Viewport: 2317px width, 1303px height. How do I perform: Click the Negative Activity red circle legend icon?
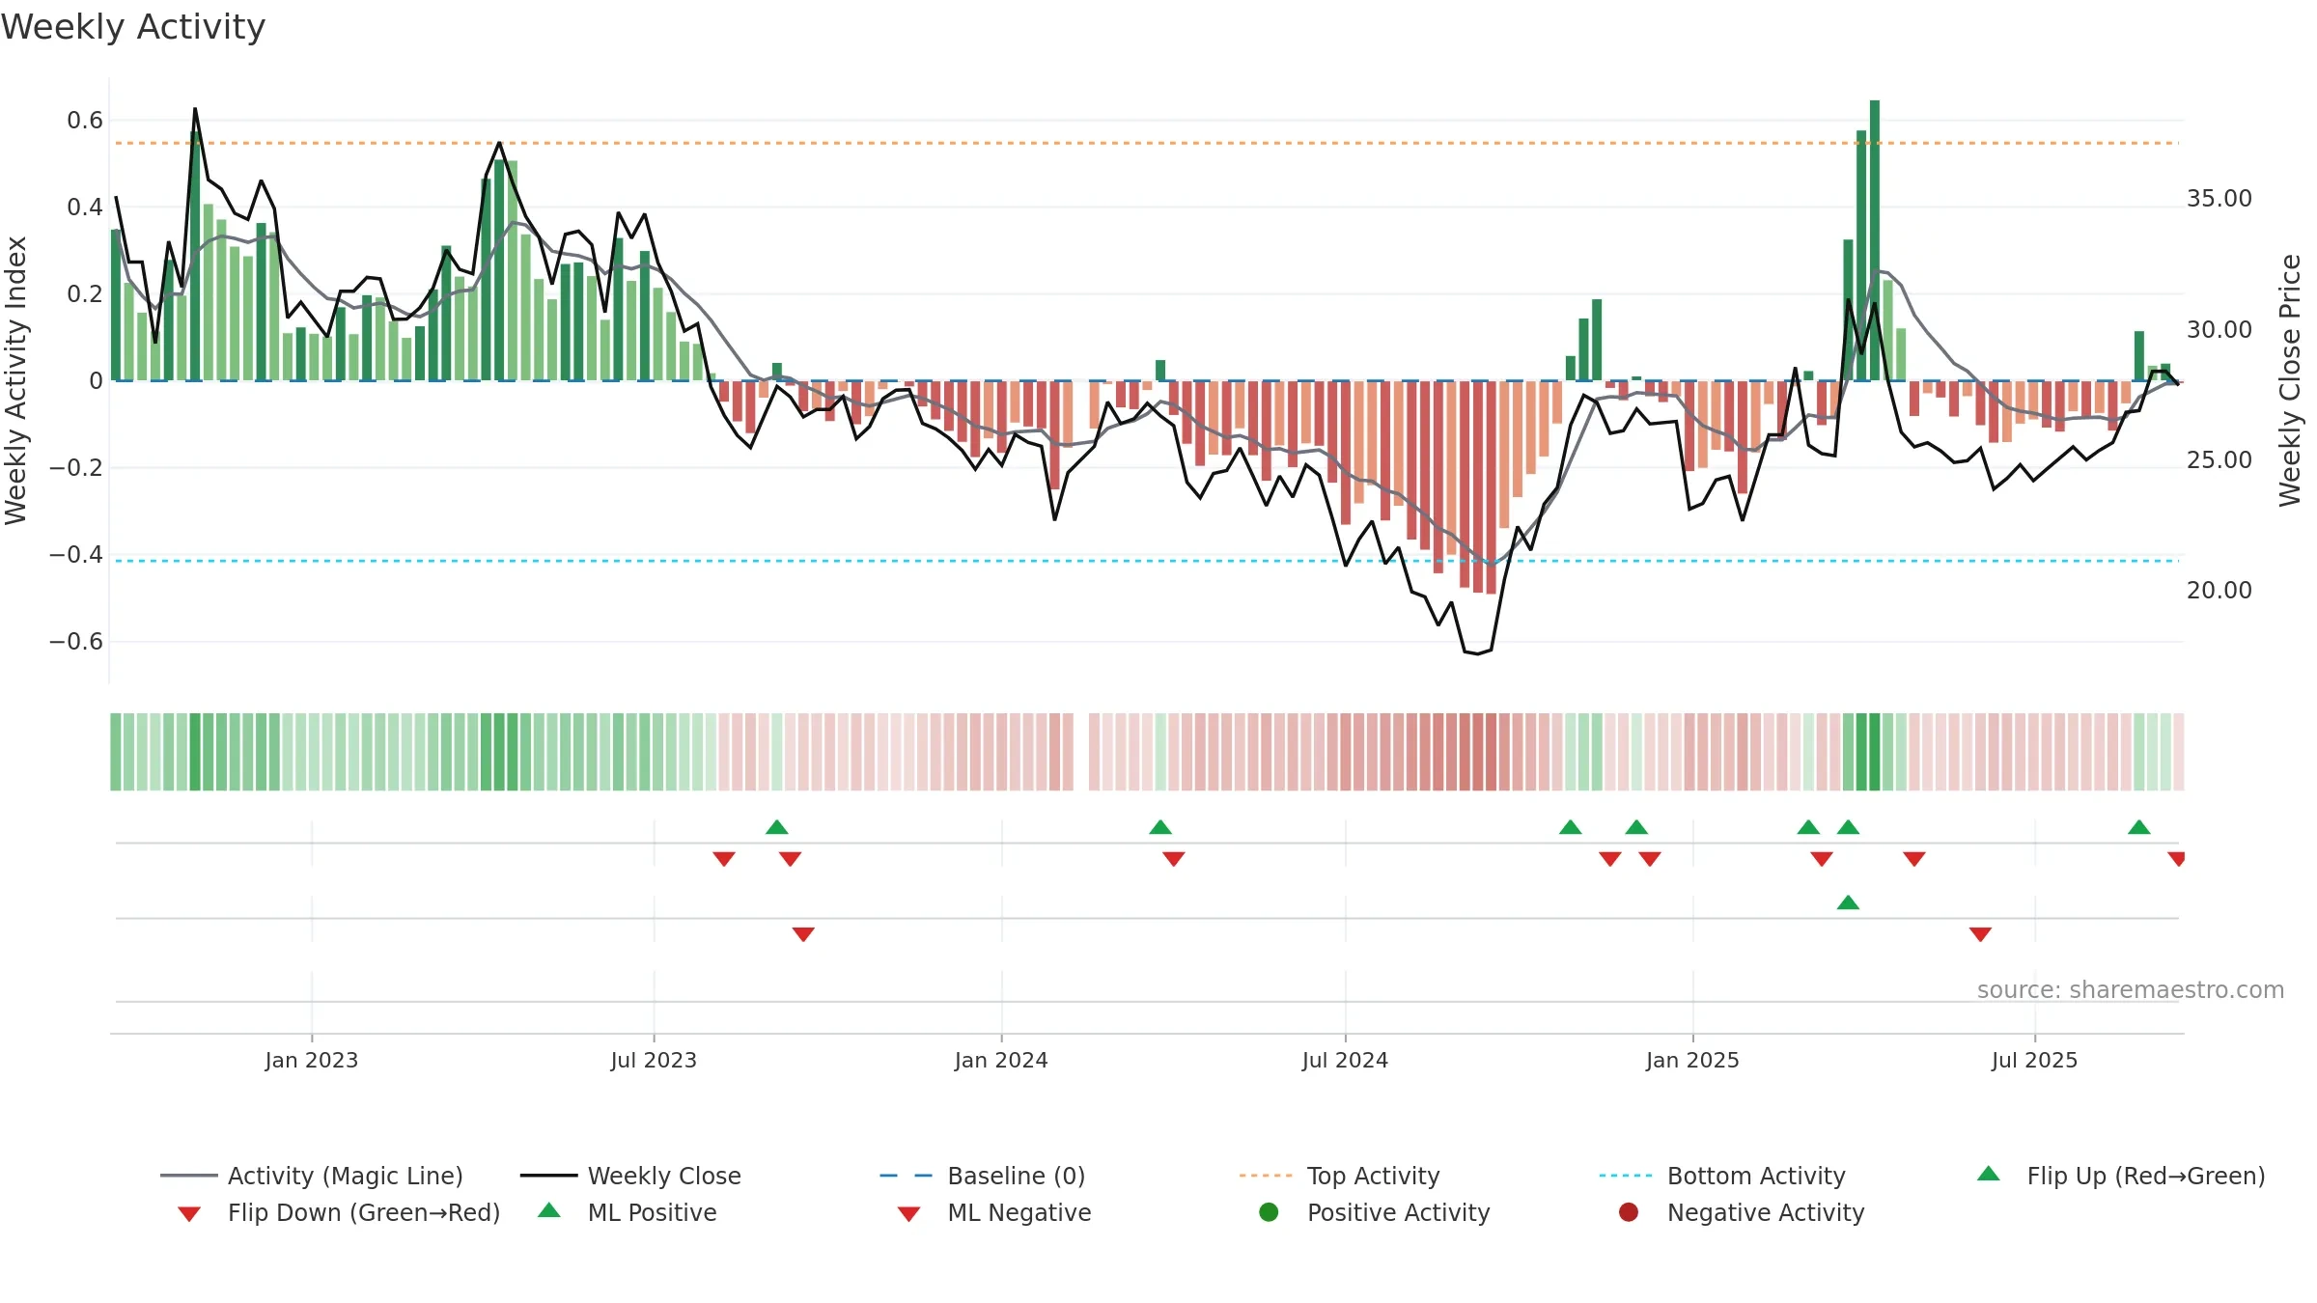coord(1629,1212)
